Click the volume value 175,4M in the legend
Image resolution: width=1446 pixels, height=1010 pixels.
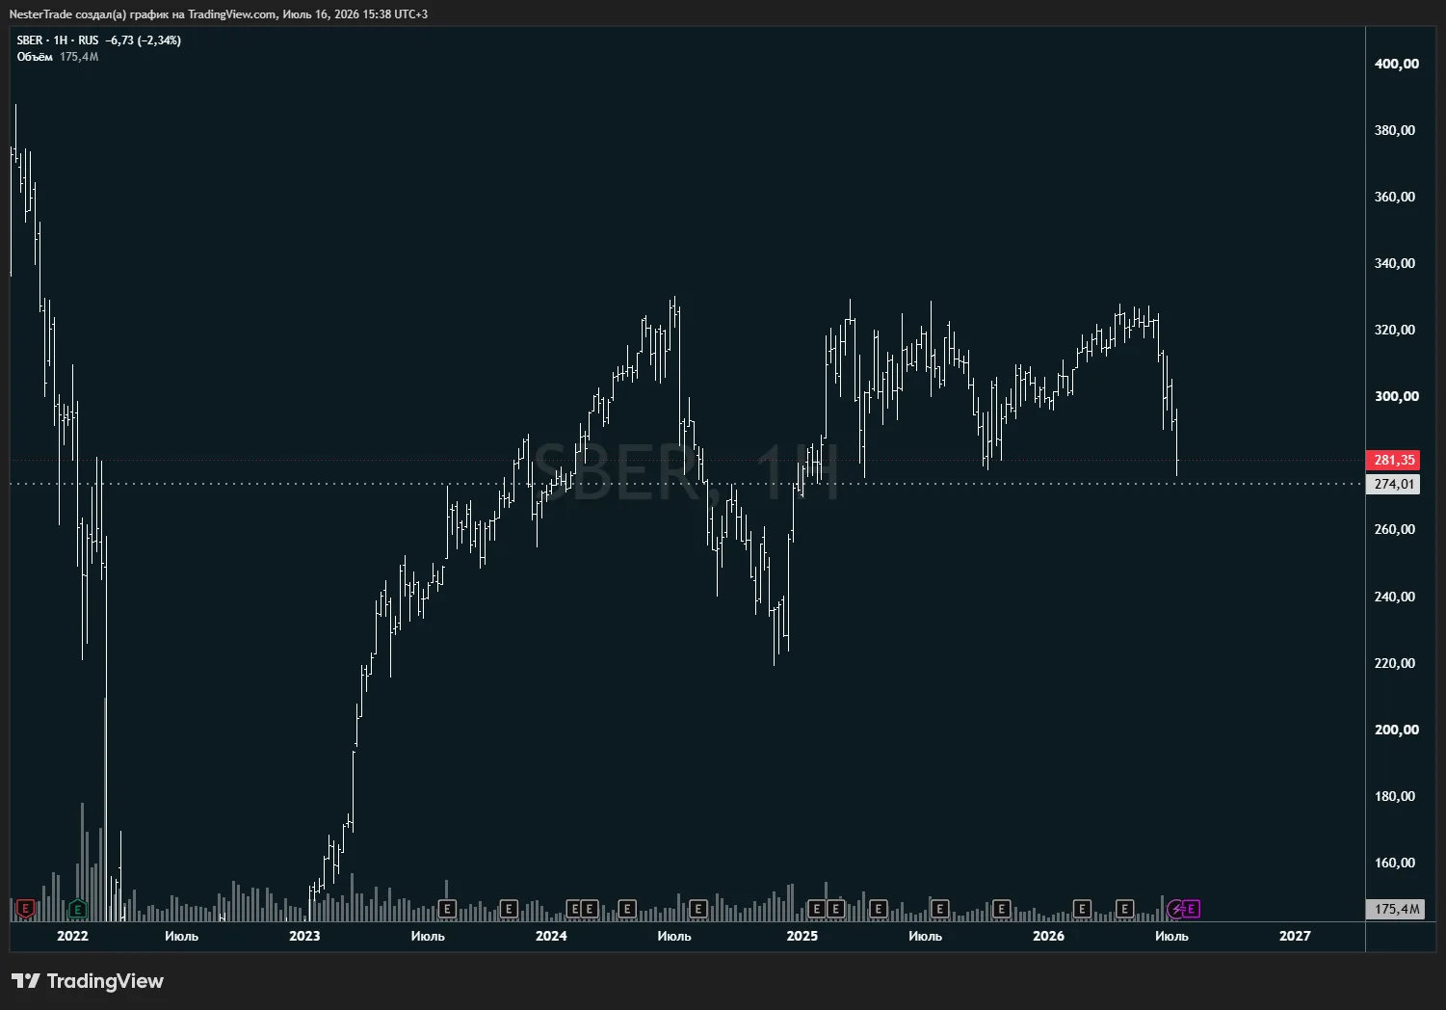(x=79, y=57)
